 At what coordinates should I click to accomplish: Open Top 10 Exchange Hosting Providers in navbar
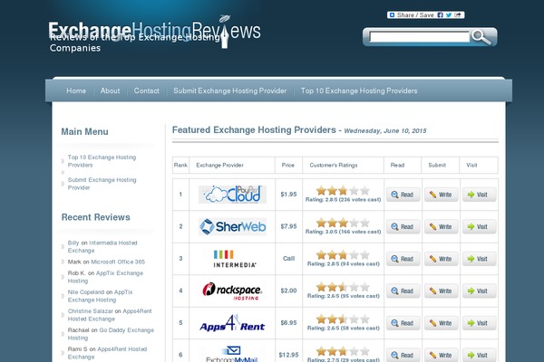tap(359, 90)
